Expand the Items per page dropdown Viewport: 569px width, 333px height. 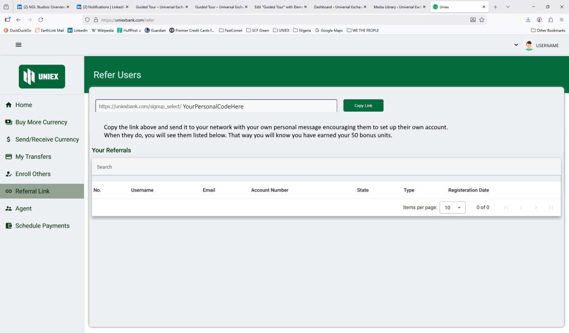pyautogui.click(x=452, y=208)
